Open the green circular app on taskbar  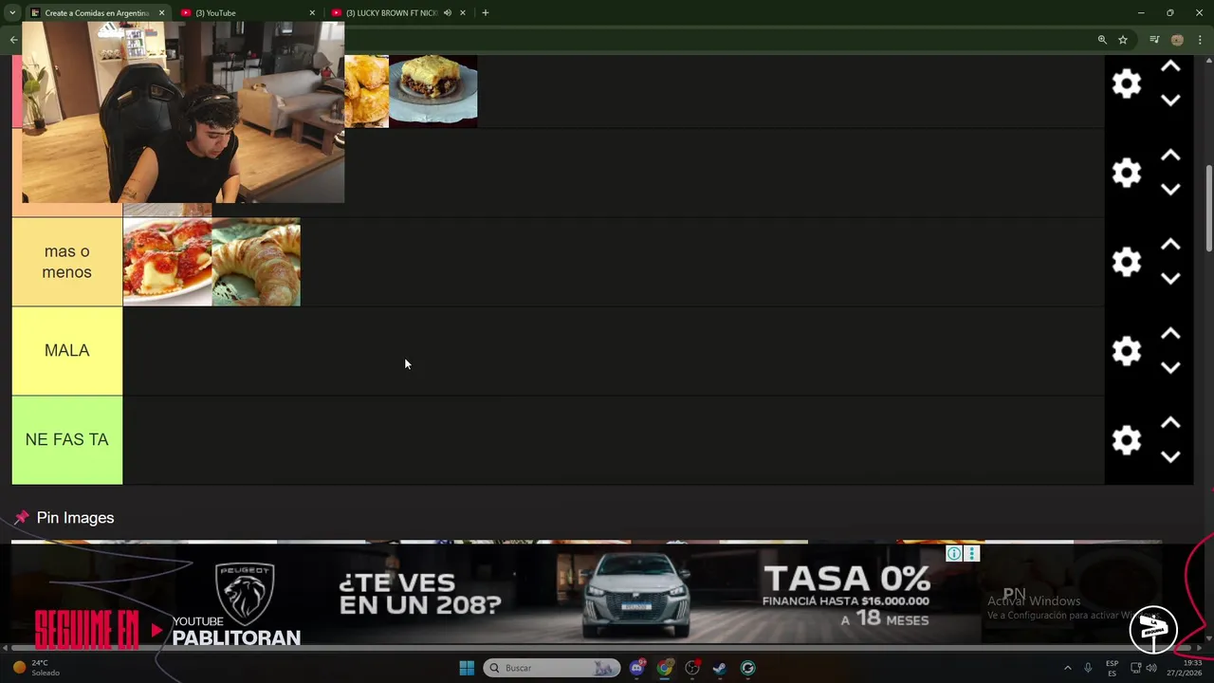click(x=747, y=668)
